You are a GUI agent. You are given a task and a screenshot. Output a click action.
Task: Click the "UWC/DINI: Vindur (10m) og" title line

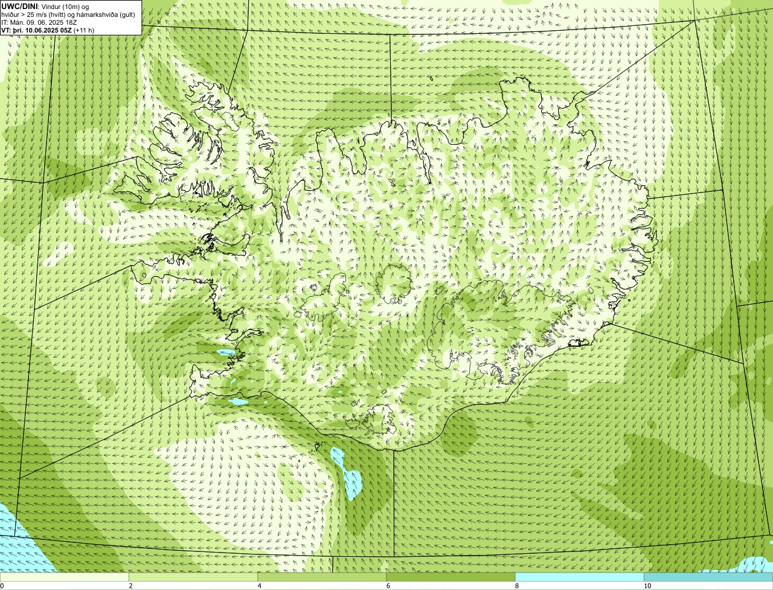[45, 6]
